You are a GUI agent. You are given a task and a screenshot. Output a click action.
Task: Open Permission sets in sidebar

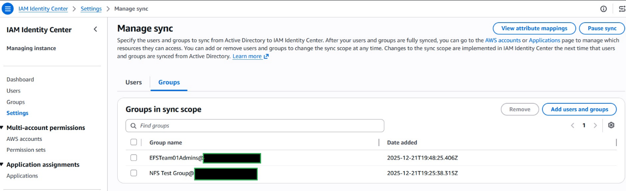(x=26, y=150)
